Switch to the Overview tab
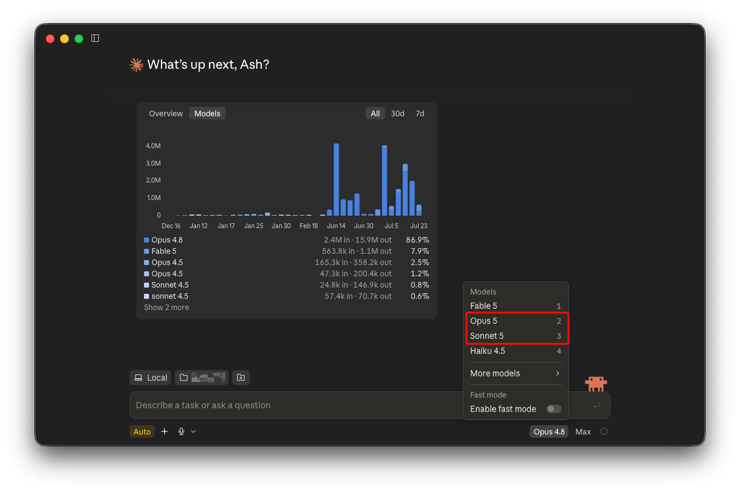 166,114
